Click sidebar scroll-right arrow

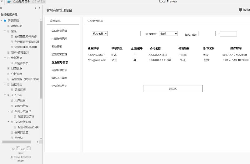coord(37,142)
